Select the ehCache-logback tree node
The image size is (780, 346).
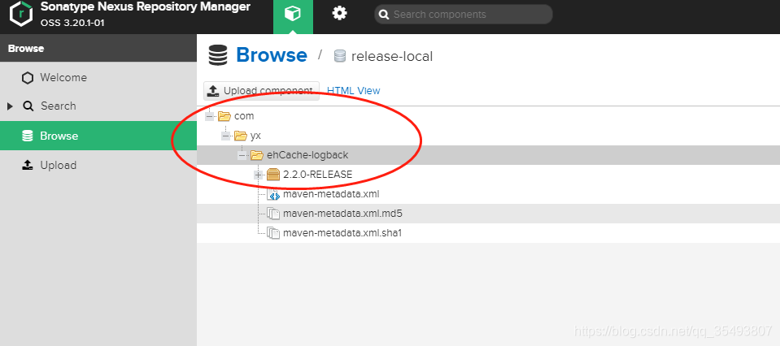[x=307, y=155]
